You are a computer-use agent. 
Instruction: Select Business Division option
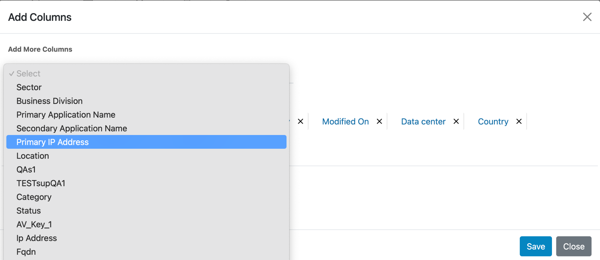(50, 101)
